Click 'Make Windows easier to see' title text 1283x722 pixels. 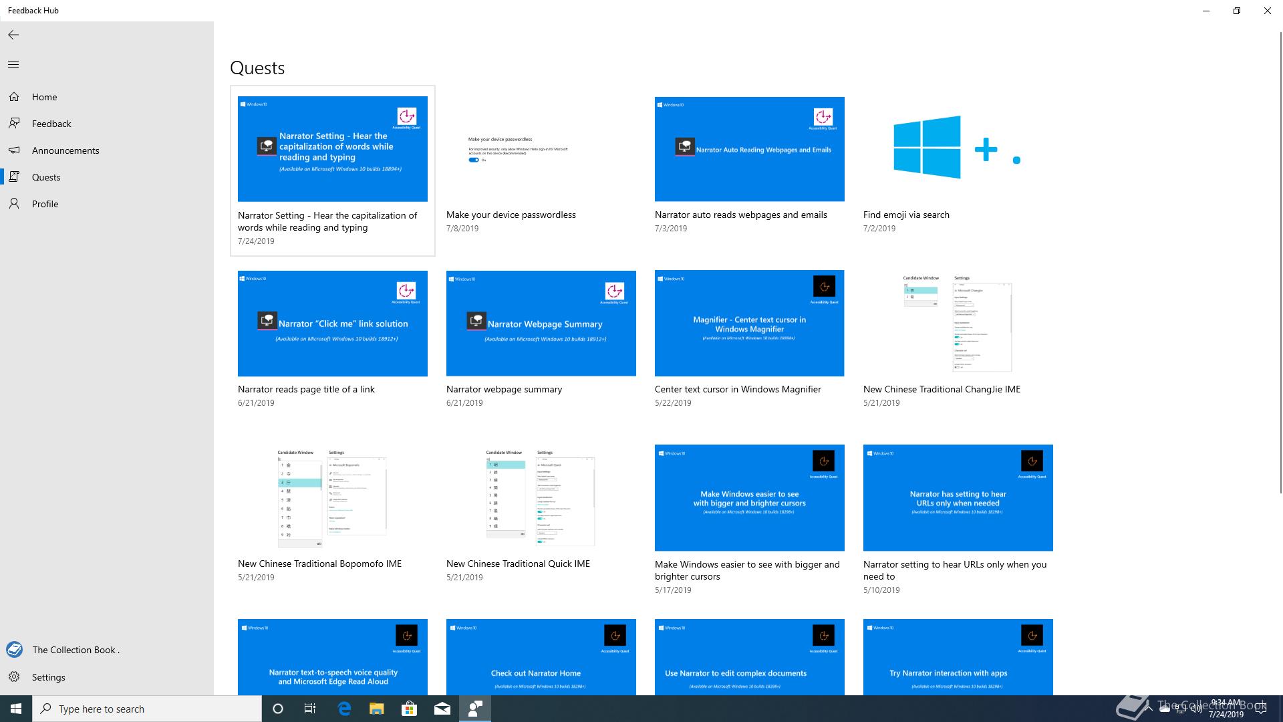747,570
